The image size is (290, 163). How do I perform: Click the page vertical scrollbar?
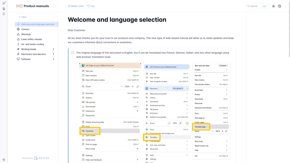click(x=289, y=30)
